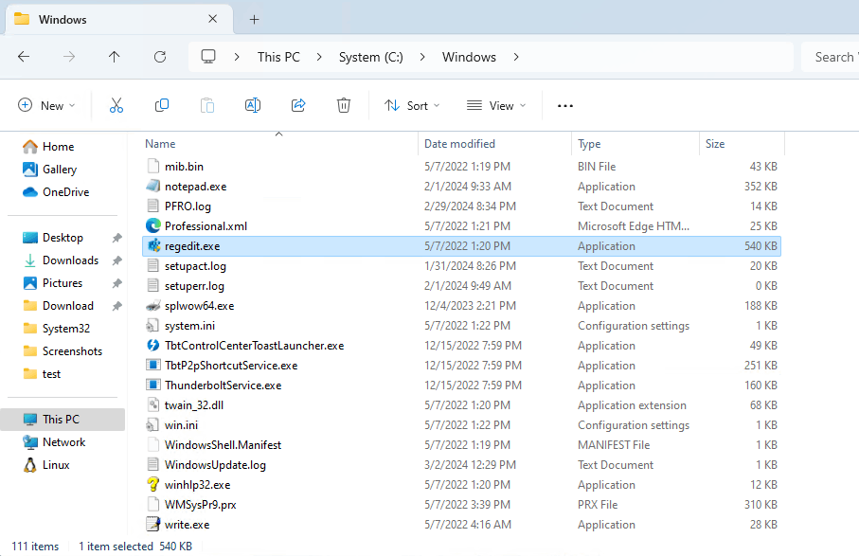859x556 pixels.
Task: Open the See more ellipsis menu
Action: tap(564, 105)
